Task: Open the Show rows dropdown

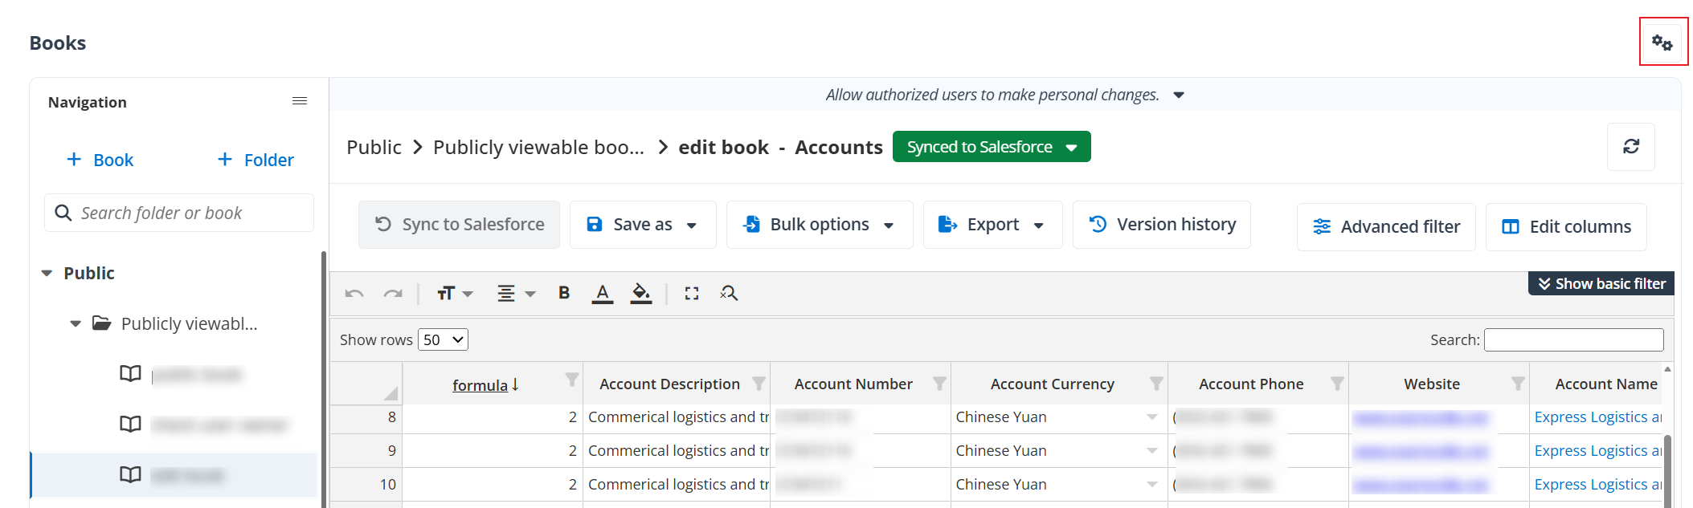Action: (443, 339)
